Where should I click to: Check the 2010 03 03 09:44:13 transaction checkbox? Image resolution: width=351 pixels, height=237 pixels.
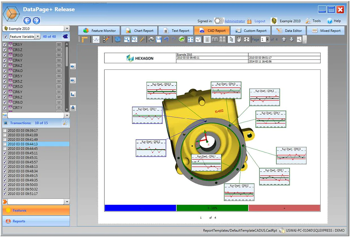5,144
